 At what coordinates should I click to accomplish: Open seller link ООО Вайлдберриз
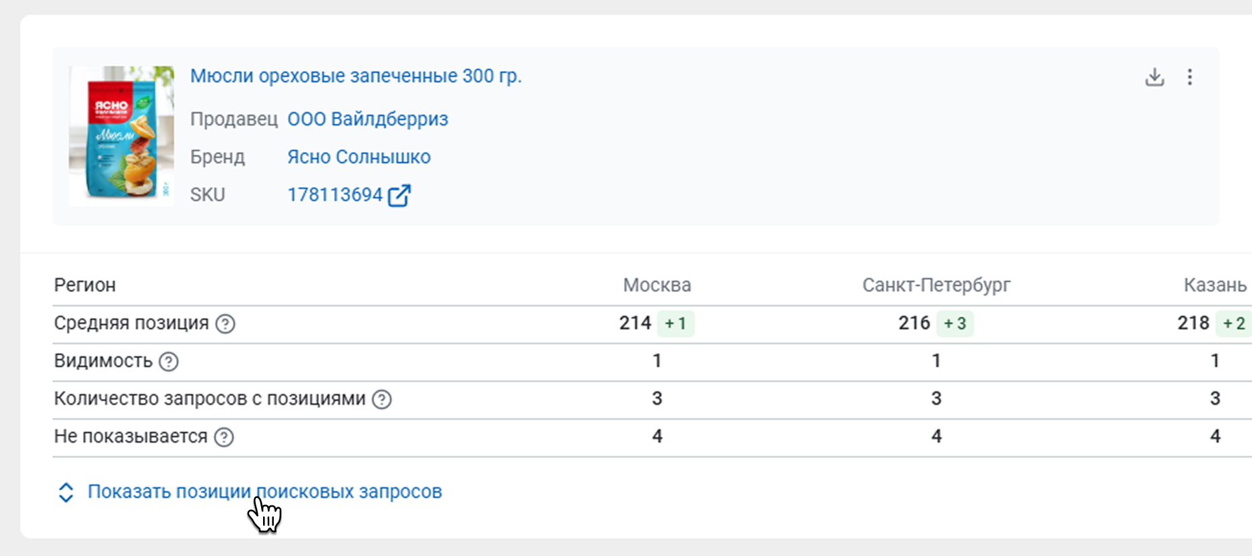pyautogui.click(x=368, y=119)
